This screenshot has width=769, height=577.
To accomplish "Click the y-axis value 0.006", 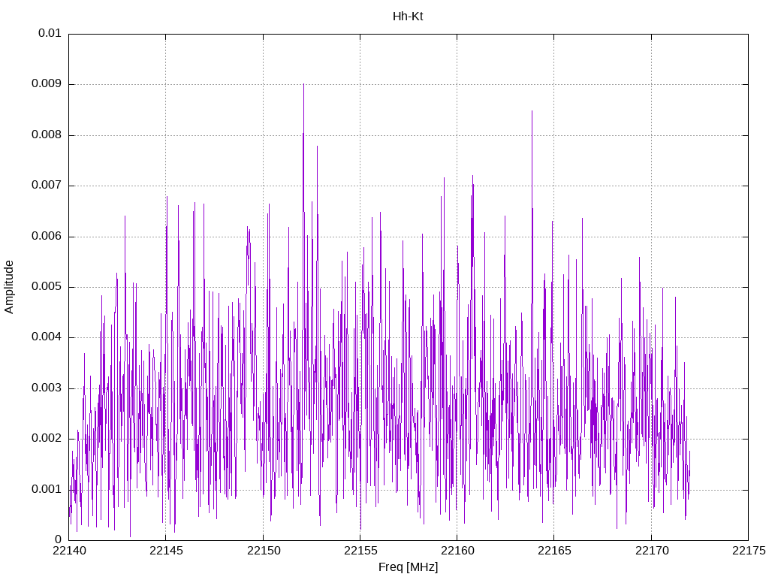I will [47, 237].
